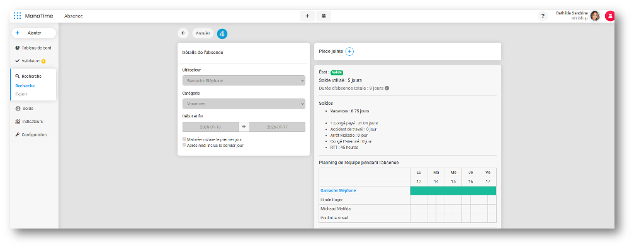The width and height of the screenshot is (634, 248).
Task: Open Indicateurs in the sidebar
Action: click(x=29, y=121)
